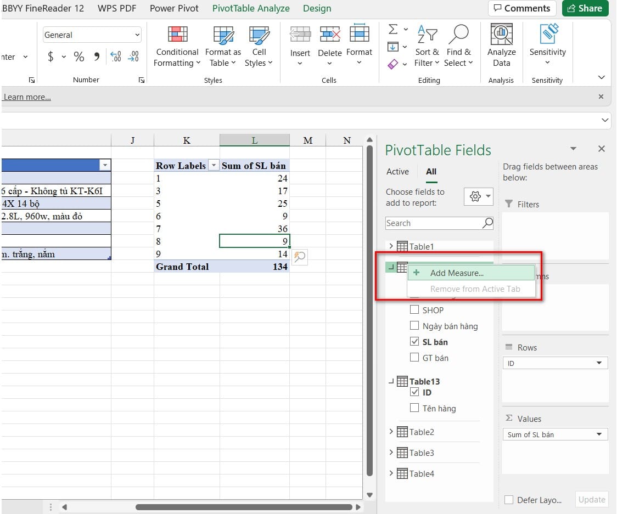
Task: Select the Grand Total cell
Action: point(187,267)
